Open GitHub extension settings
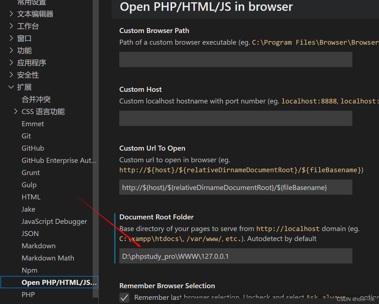 [33, 148]
